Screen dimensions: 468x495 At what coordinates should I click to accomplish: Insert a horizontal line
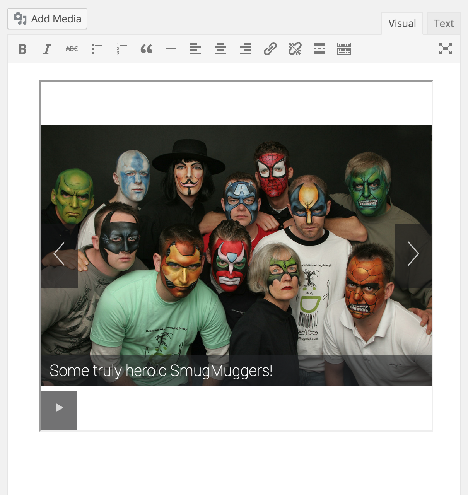(171, 49)
